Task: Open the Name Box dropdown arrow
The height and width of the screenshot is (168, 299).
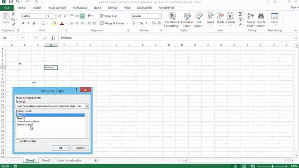Action: point(22,38)
